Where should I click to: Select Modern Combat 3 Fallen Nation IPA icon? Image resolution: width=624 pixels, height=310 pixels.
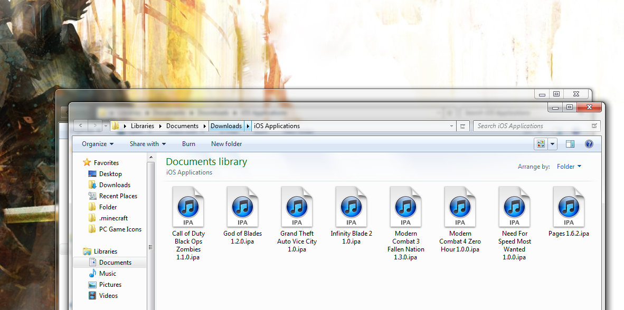(406, 207)
